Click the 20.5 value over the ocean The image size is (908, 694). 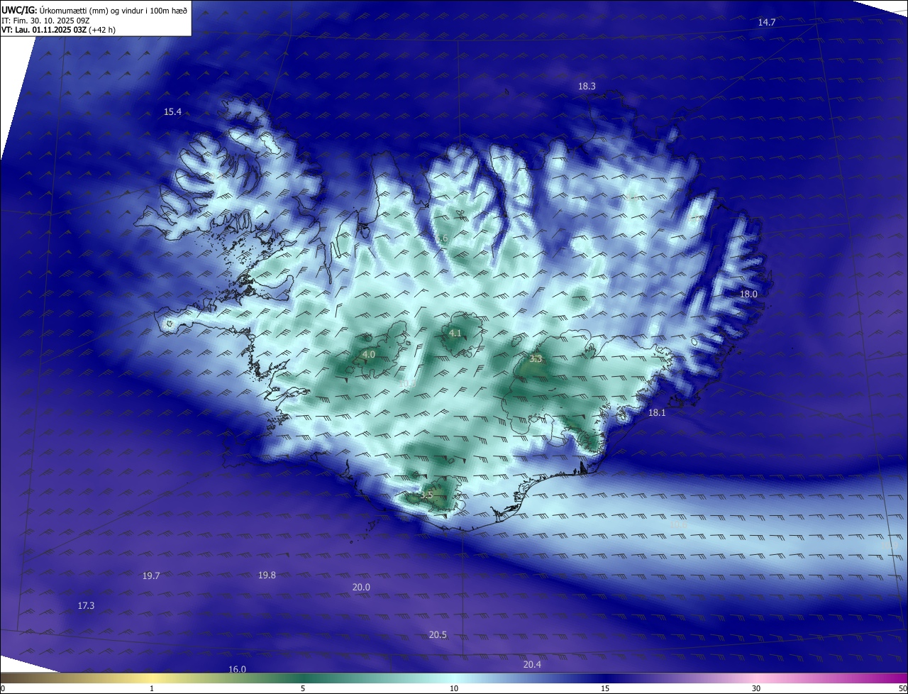click(438, 635)
